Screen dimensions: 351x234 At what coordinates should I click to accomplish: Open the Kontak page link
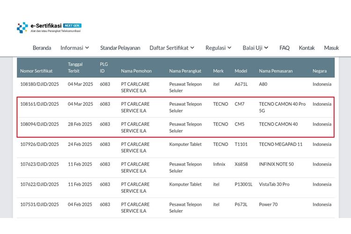(x=307, y=48)
